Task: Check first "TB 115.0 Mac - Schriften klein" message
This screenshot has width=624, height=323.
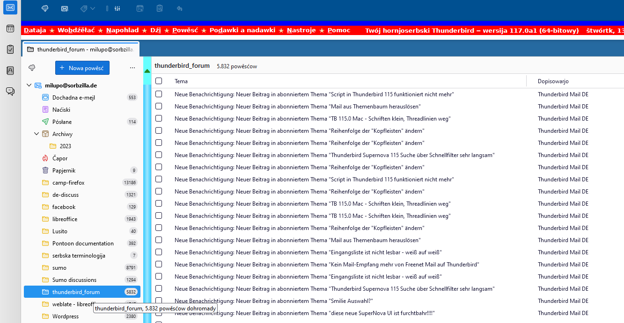Action: pyautogui.click(x=159, y=118)
